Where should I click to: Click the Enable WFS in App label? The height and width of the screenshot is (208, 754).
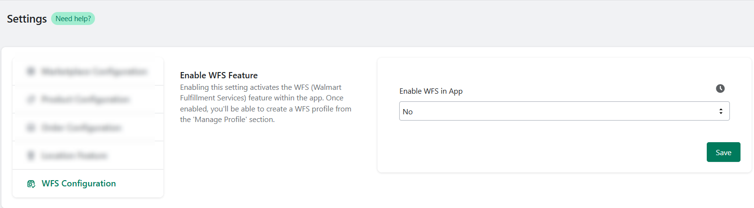431,91
